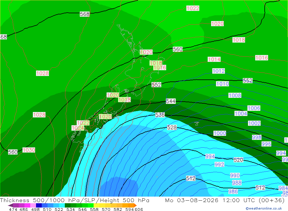Click the blue 1008 isobar label
Screen dimensions: 288x211
[235, 95]
